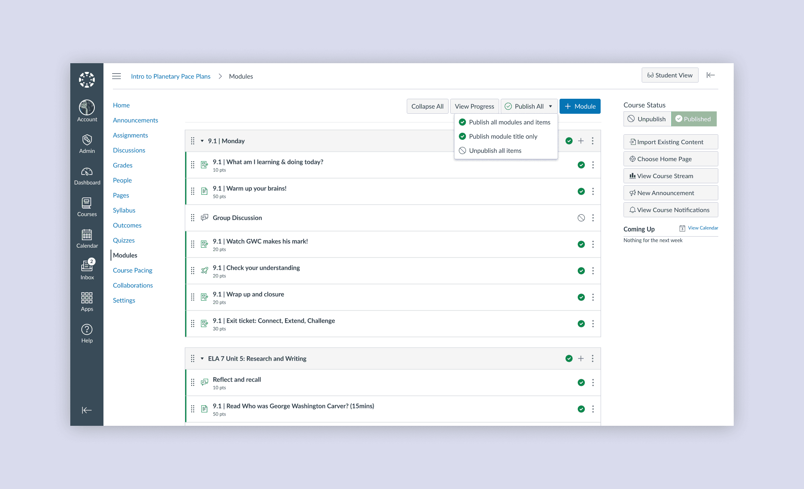Collapse the global navigation sidebar

(87, 410)
